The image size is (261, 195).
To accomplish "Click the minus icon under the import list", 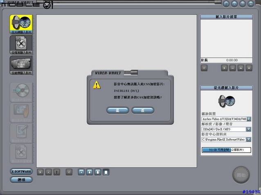I will 232,68.
